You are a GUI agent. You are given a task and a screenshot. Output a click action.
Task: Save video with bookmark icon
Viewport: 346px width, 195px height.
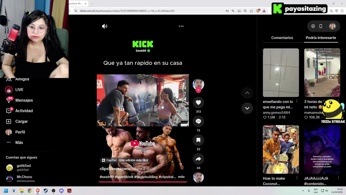coord(198,140)
